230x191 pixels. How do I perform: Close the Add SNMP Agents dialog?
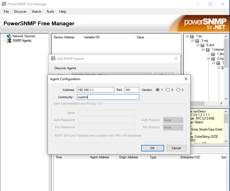pos(176,59)
